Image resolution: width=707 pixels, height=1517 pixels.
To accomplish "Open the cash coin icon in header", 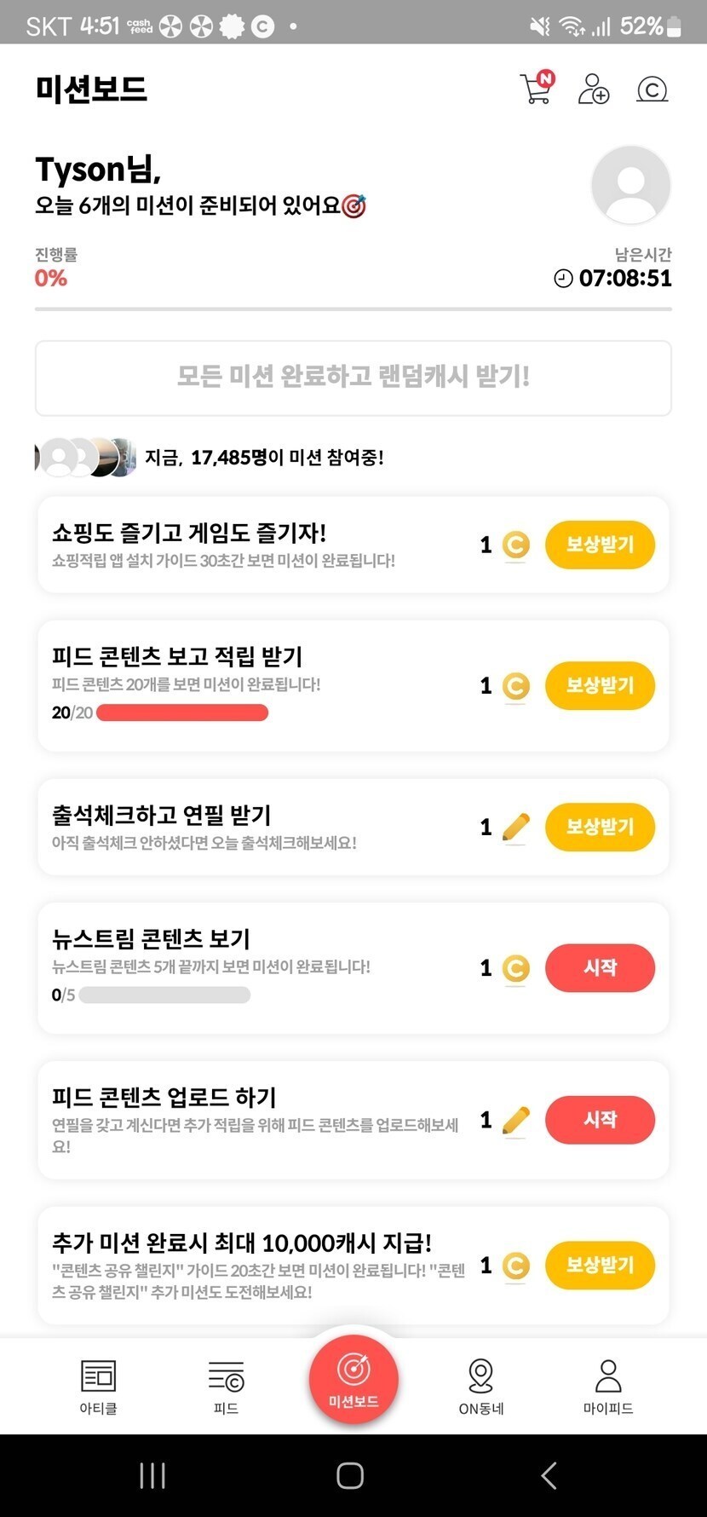I will tap(652, 89).
